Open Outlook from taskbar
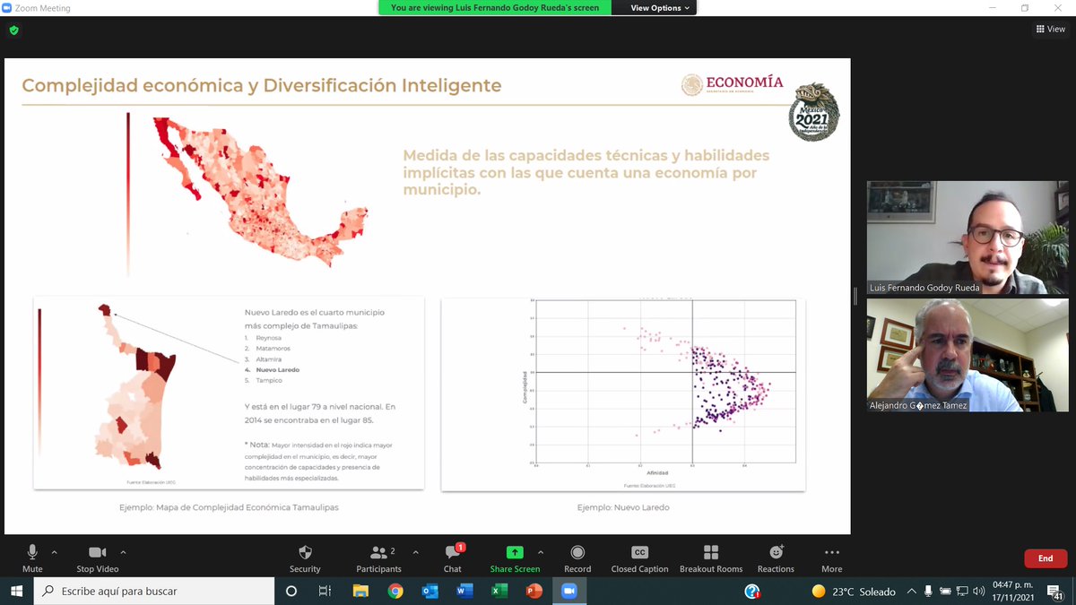The width and height of the screenshot is (1076, 605). [430, 592]
